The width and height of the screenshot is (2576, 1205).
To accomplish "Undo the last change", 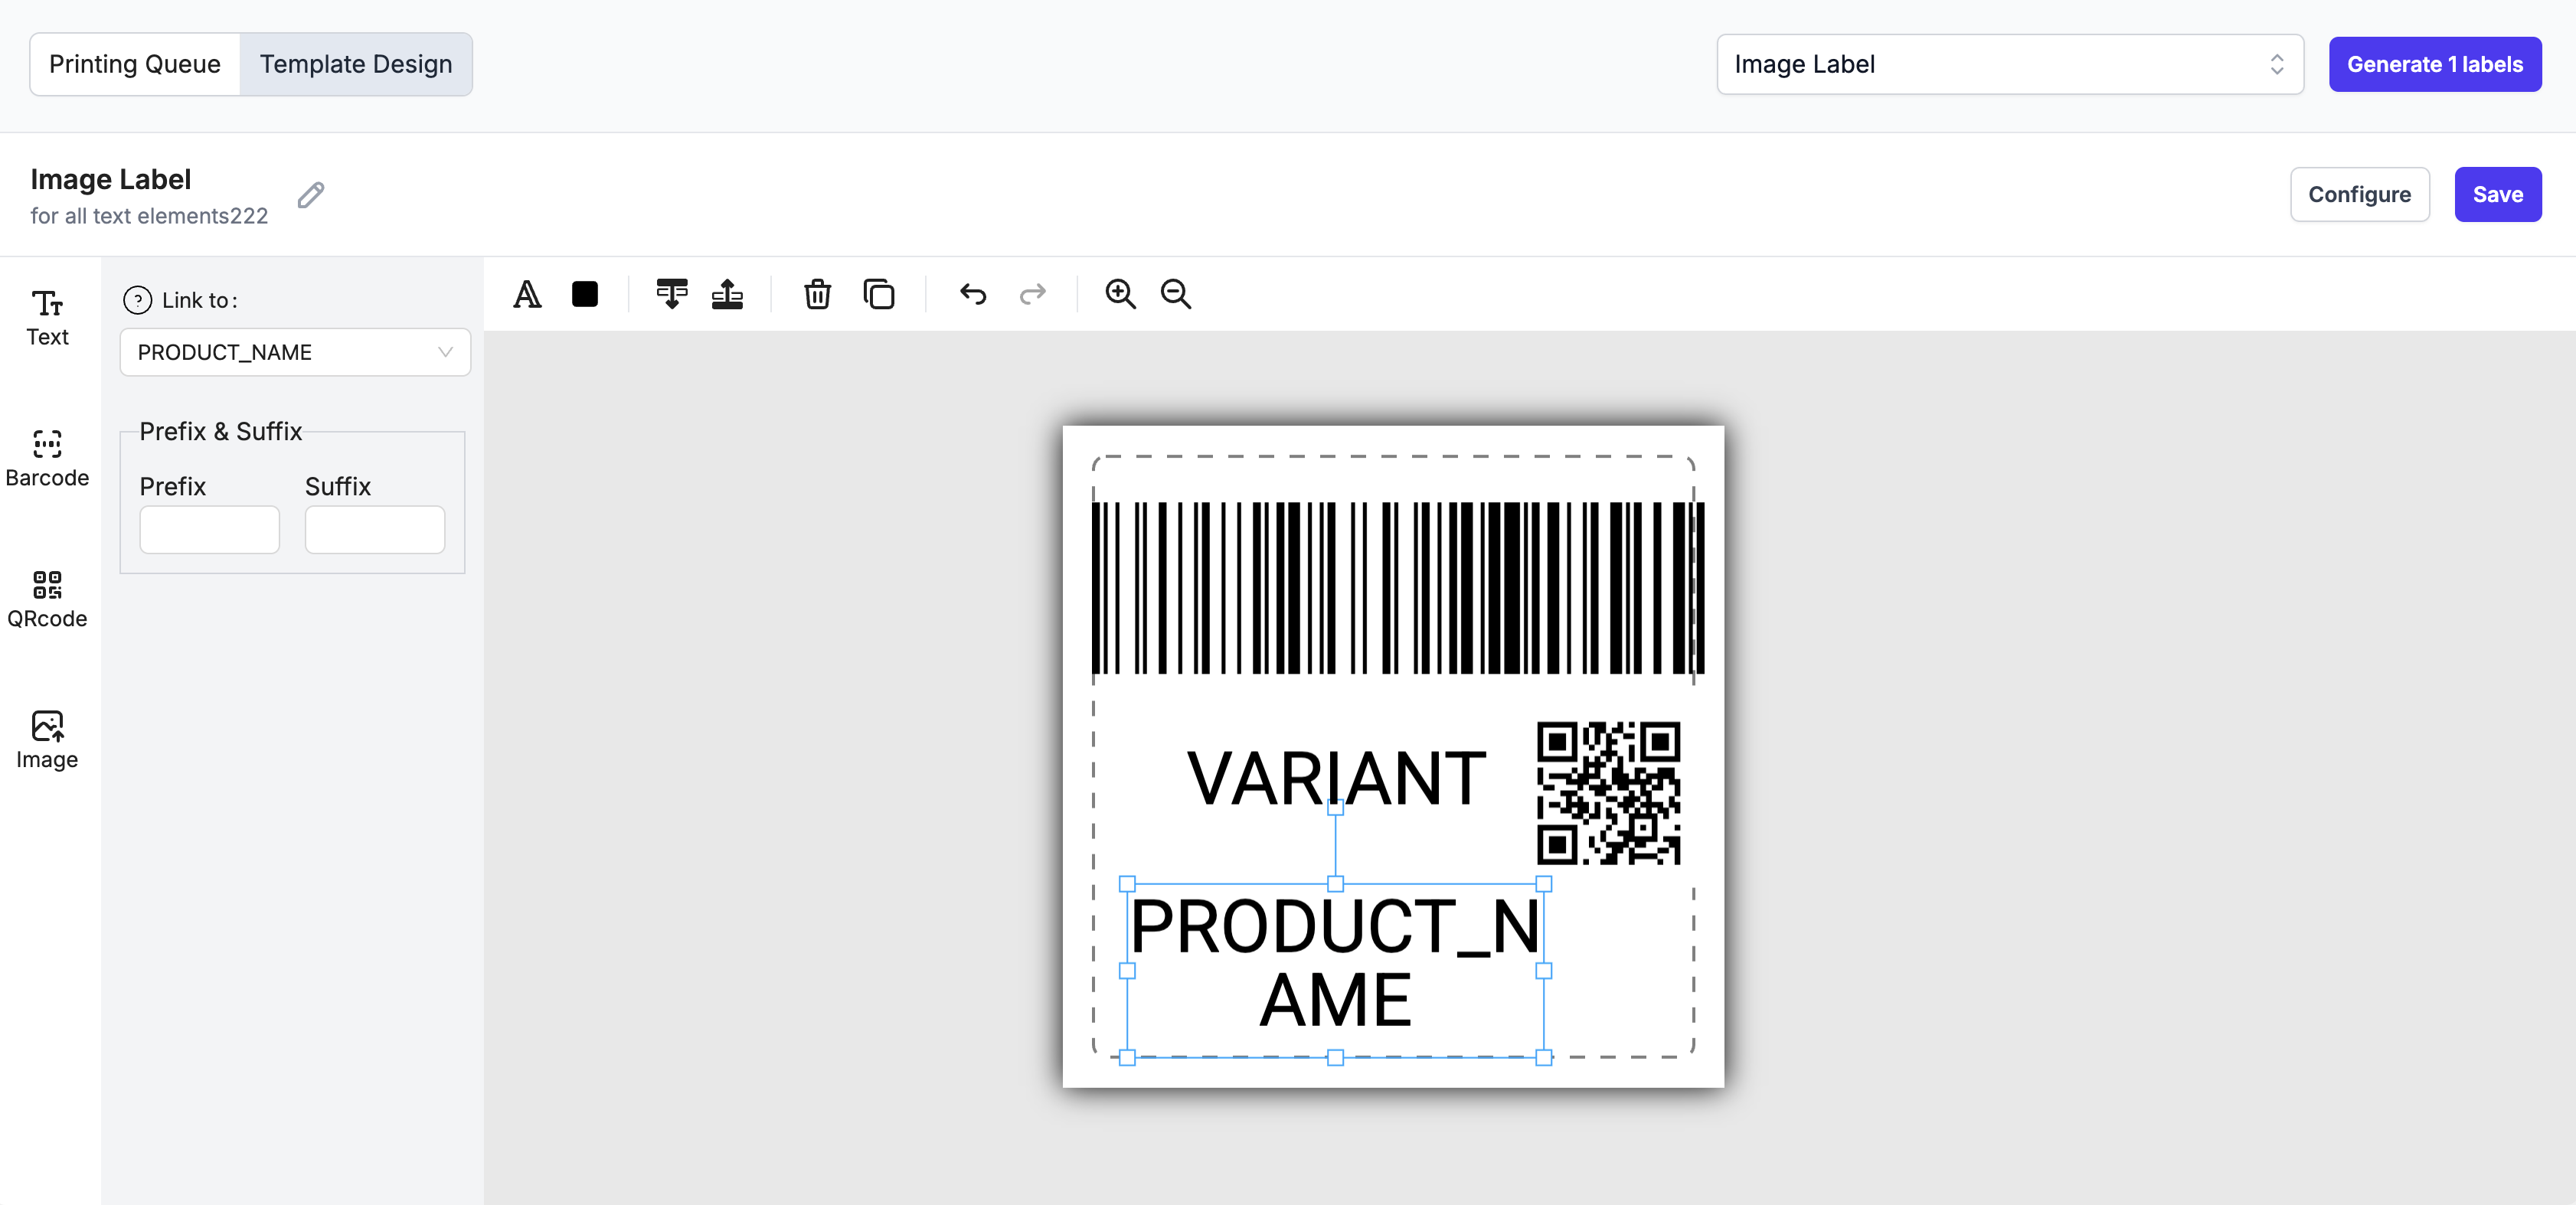I will [x=971, y=294].
